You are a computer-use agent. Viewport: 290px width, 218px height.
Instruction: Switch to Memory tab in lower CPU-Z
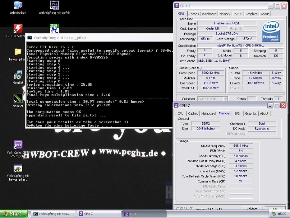pos(224,113)
